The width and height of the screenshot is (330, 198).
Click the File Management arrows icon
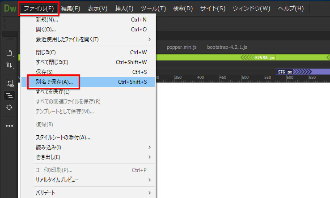[x=9, y=65]
